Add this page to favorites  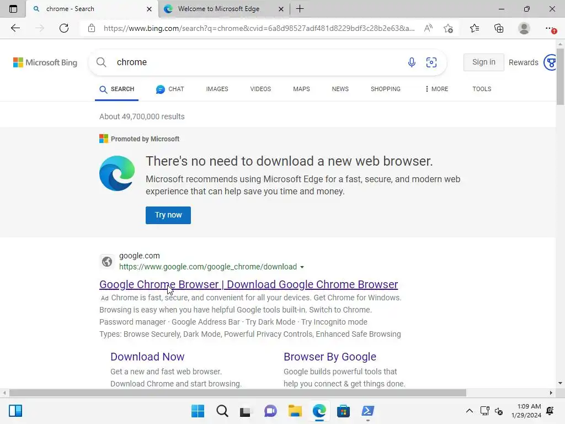tap(448, 28)
